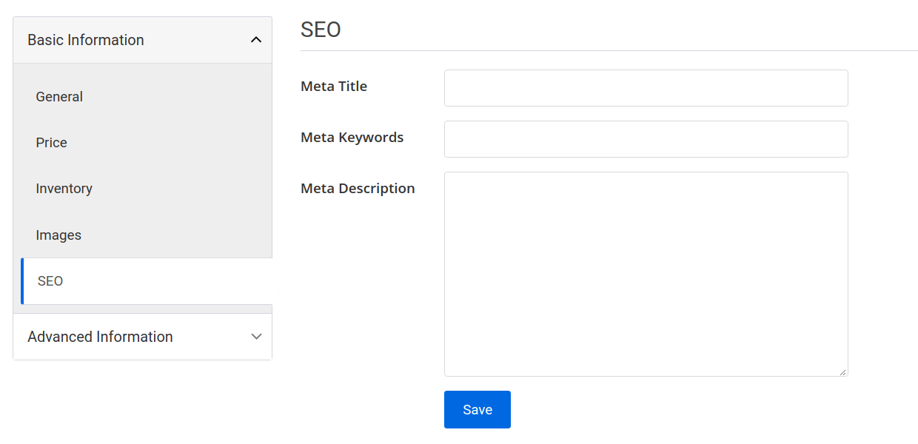Click the chevron beside Basic Information
This screenshot has width=918, height=444.
point(256,39)
